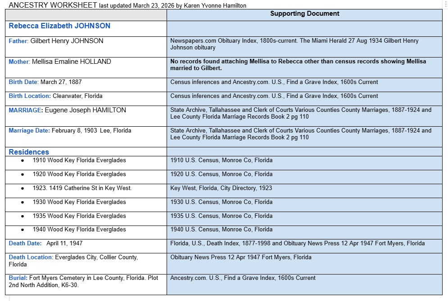Image resolution: width=448 pixels, height=301 pixels.
Task: Click the 1940 Wood Key residence entry
Action: click(79, 230)
